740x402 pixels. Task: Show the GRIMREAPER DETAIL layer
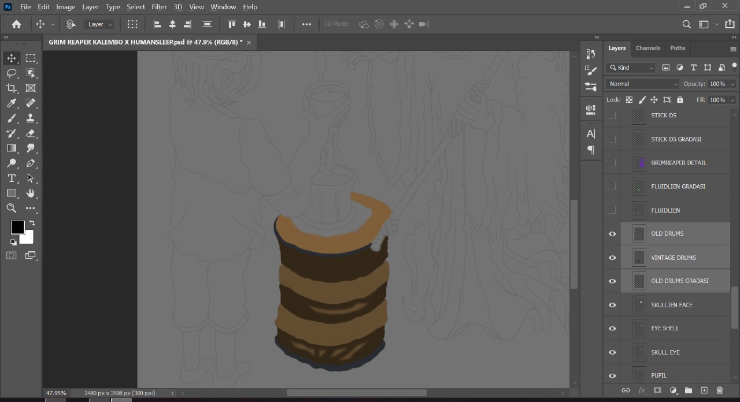[x=612, y=163]
